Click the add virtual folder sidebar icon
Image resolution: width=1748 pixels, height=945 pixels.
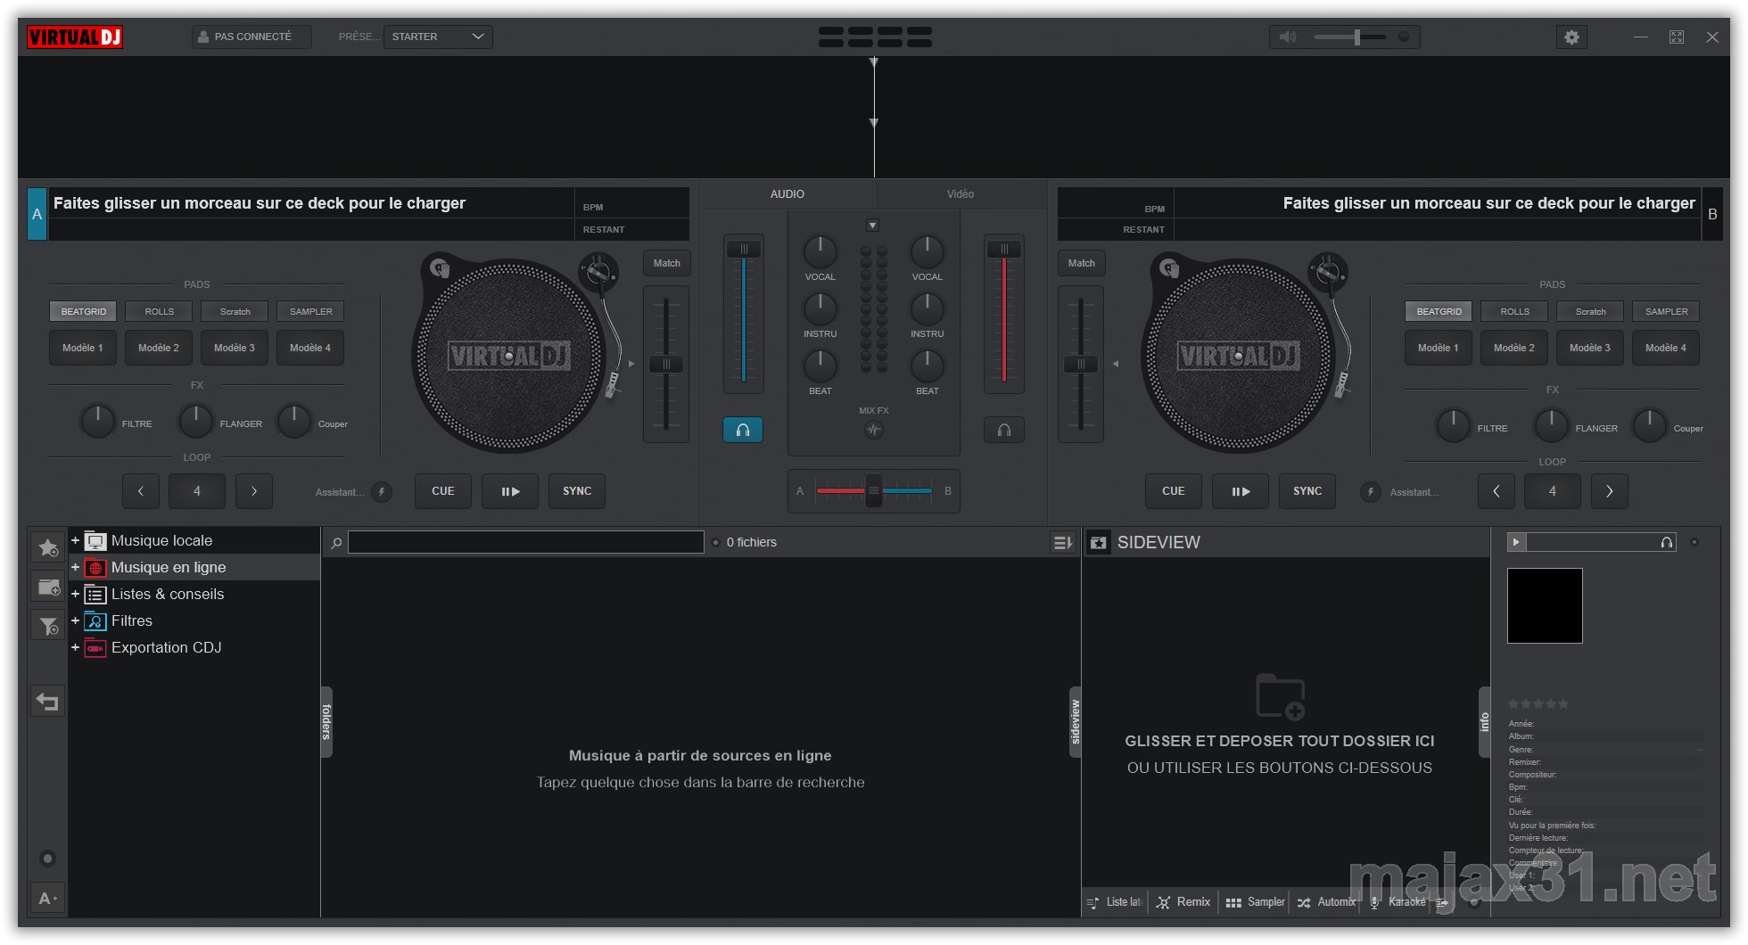[x=48, y=587]
